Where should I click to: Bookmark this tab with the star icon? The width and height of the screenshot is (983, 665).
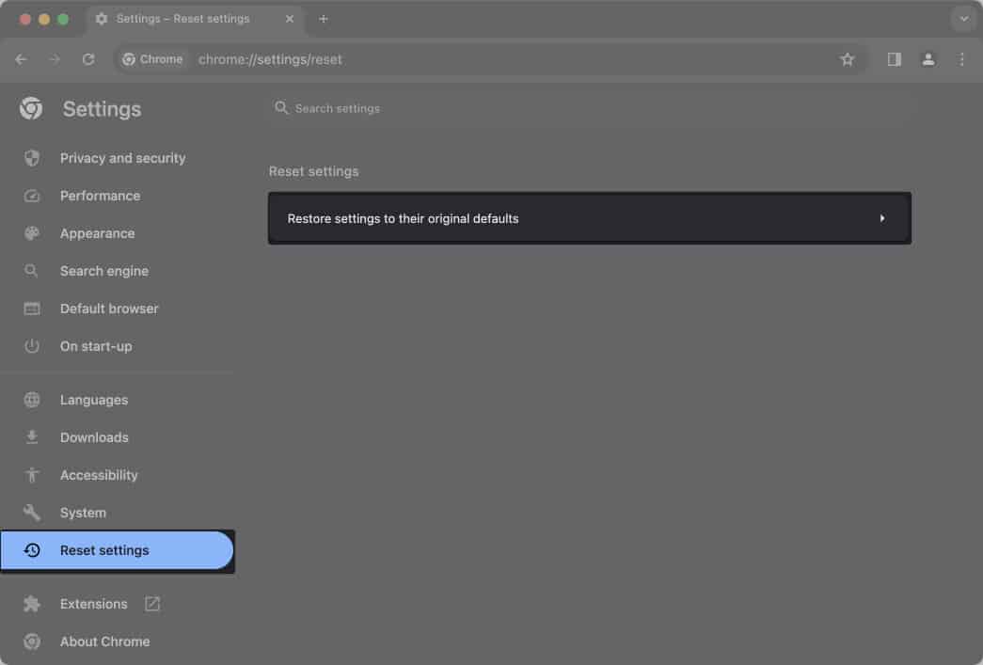click(x=847, y=59)
